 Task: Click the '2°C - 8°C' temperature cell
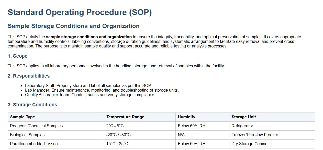click(x=115, y=126)
